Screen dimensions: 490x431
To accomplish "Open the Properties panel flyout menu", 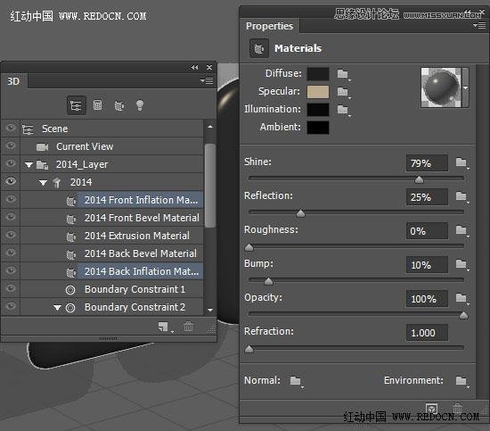I will point(479,25).
